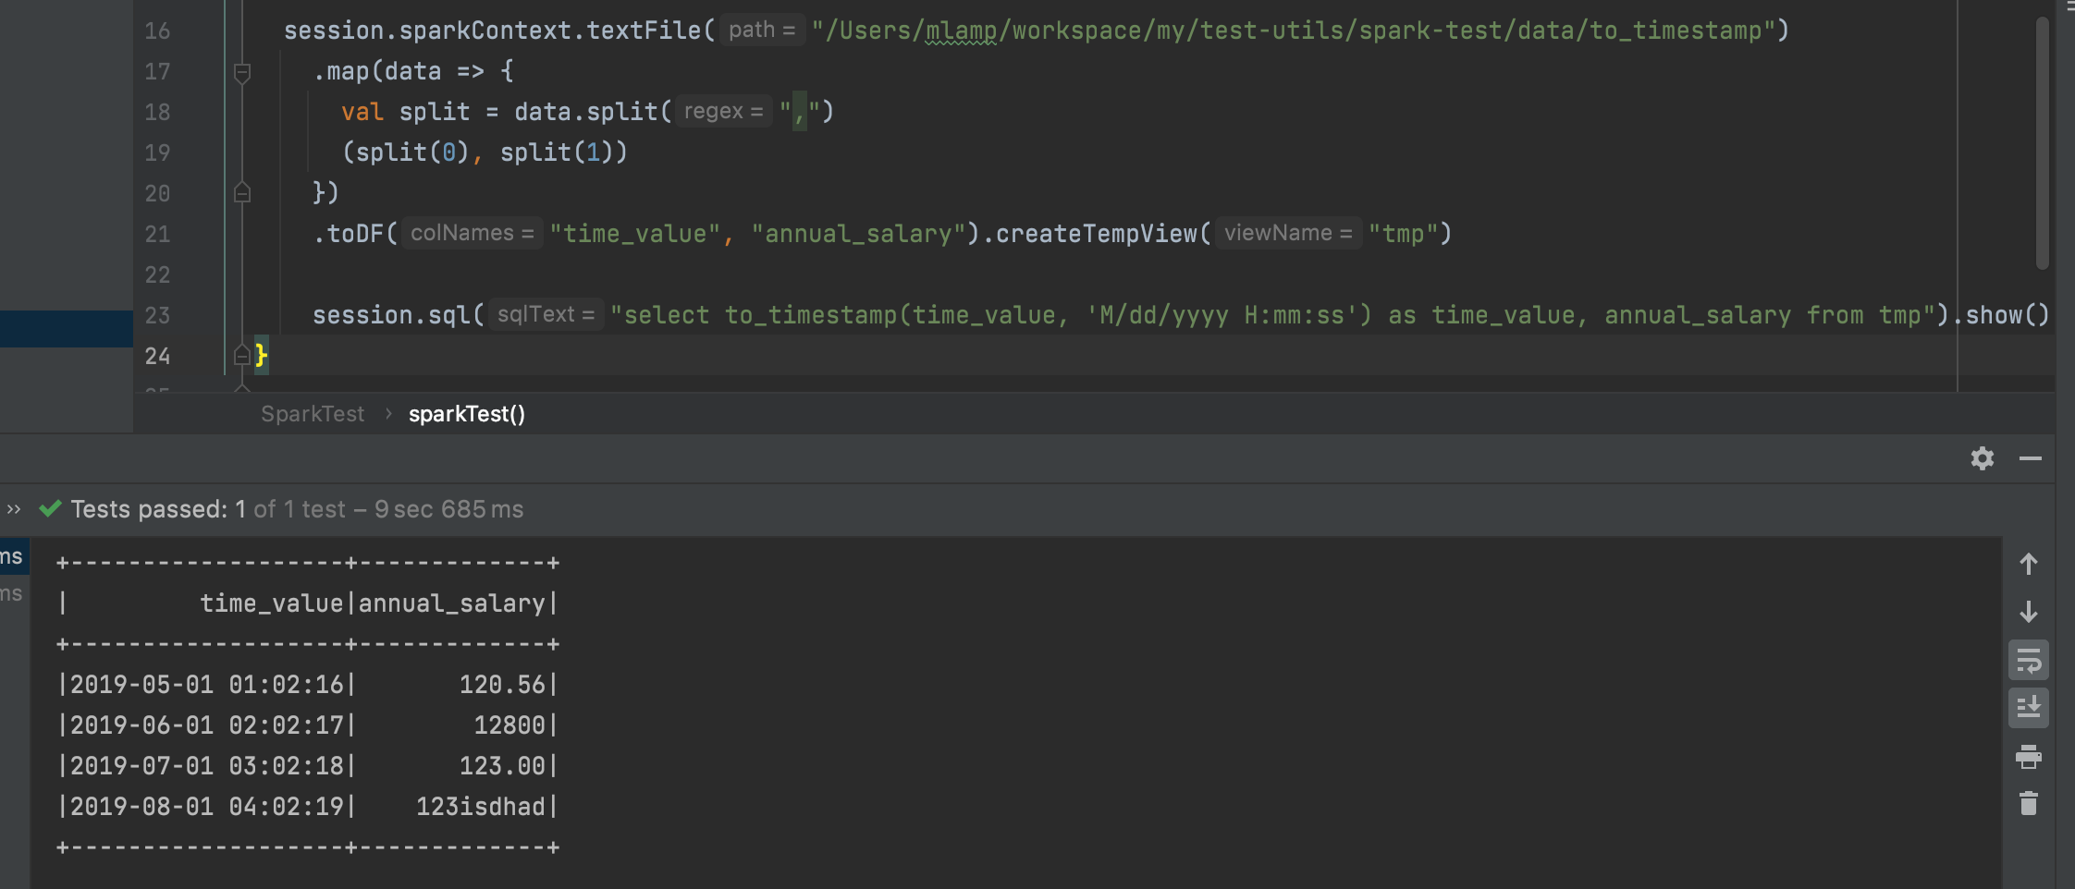Click timestamp 2019-08-01 04:02:19 in output
2075x889 pixels.
tap(207, 807)
